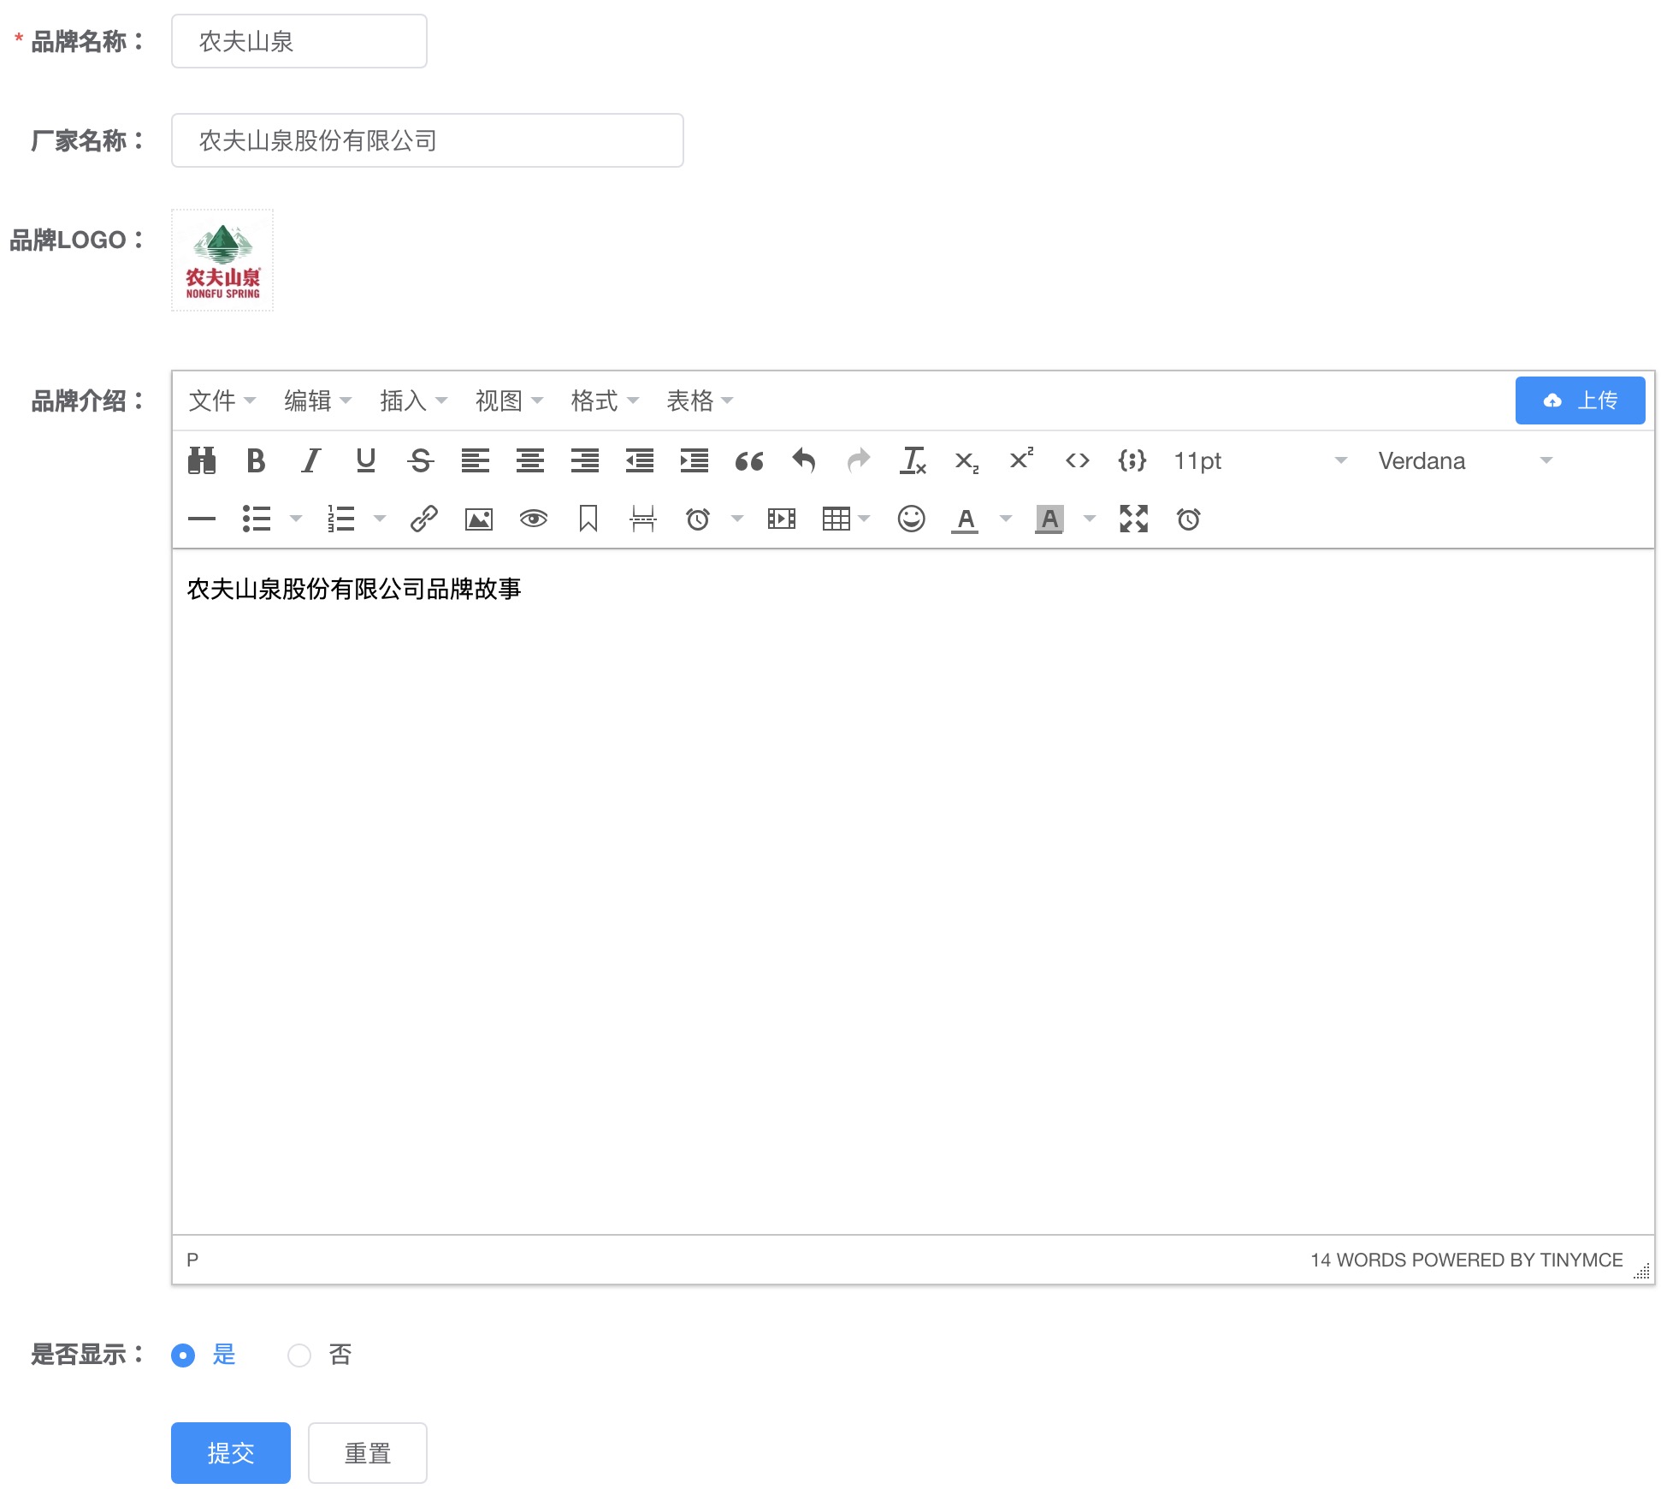Toggle bold formatting
The width and height of the screenshot is (1661, 1489).
pyautogui.click(x=256, y=460)
